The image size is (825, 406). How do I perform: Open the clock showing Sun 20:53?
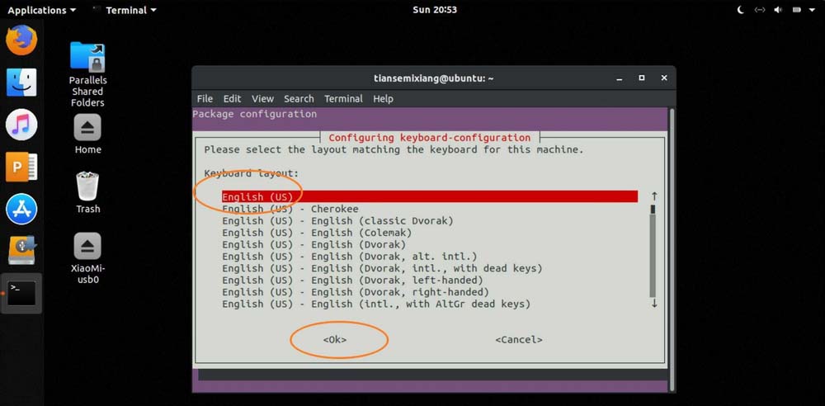pyautogui.click(x=435, y=10)
